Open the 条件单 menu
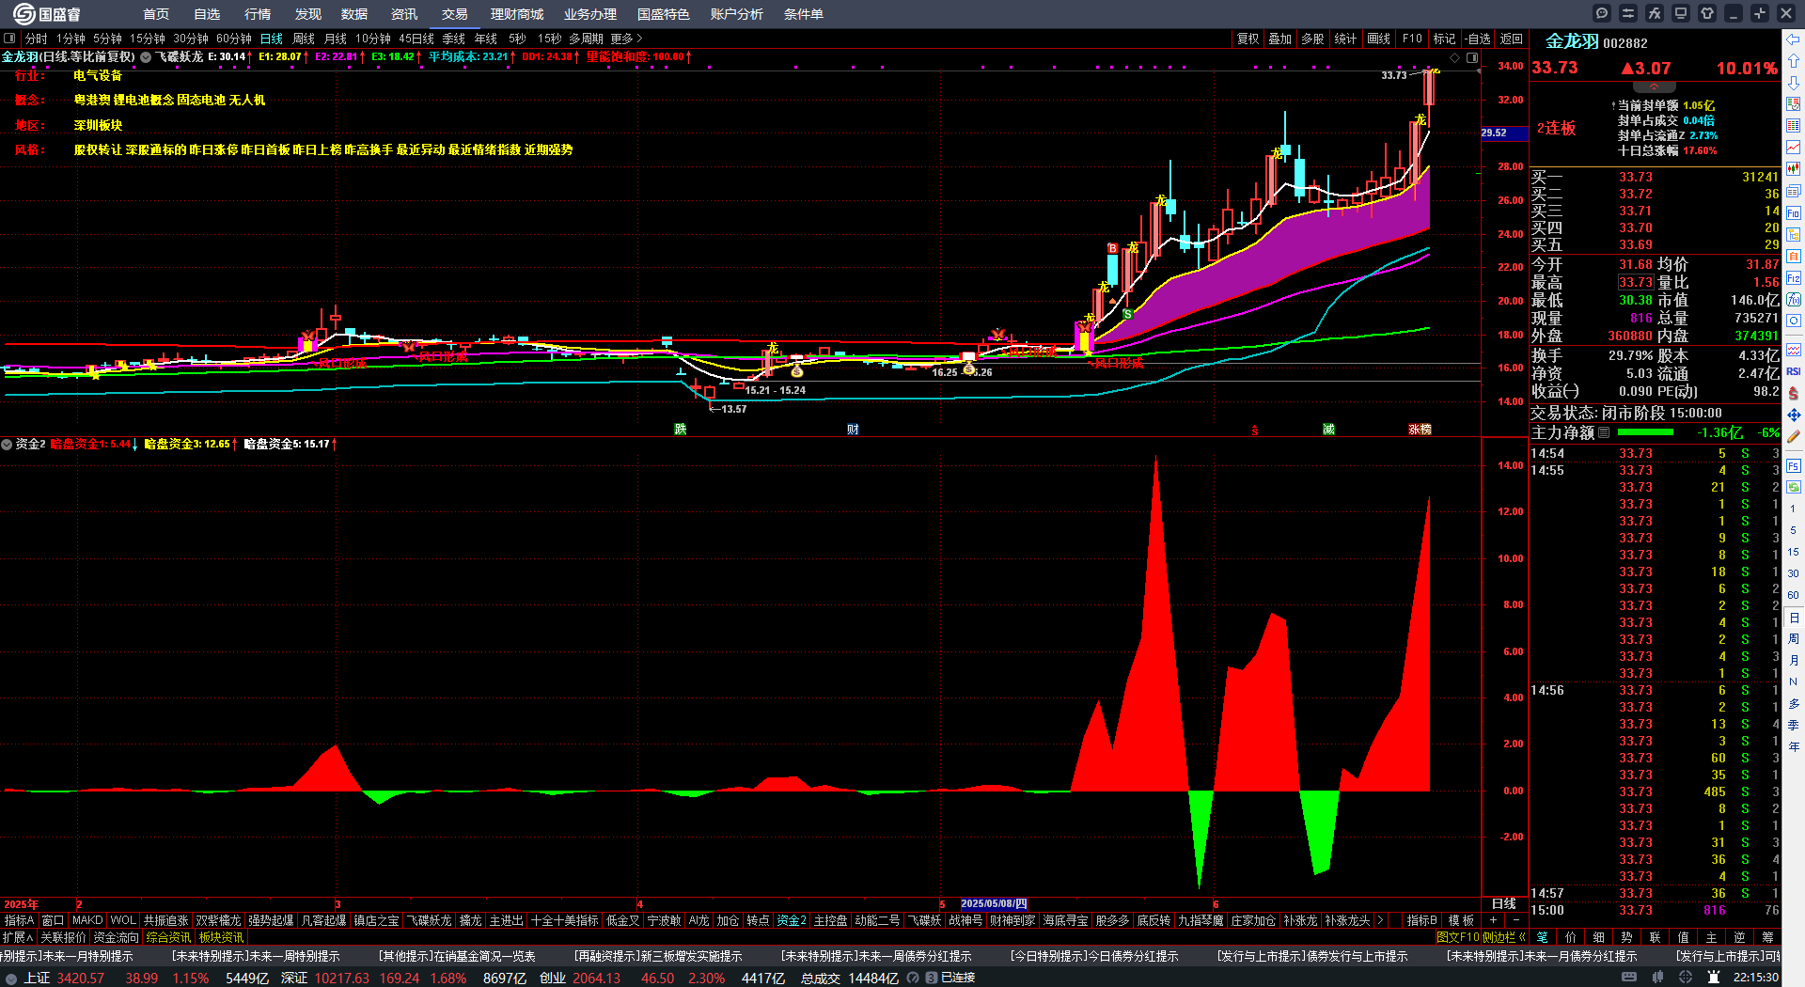Screen dimensions: 1805x987 (804, 14)
